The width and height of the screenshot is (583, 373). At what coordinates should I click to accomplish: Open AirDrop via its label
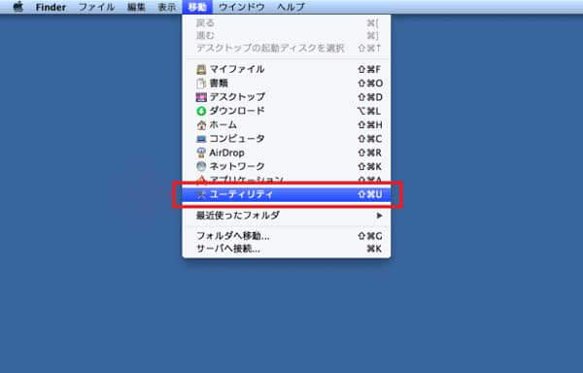pyautogui.click(x=226, y=153)
